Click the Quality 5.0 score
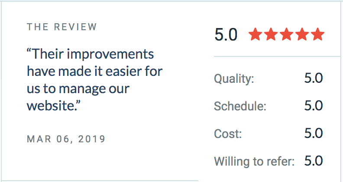This screenshot has height=182, width=343. pos(314,78)
